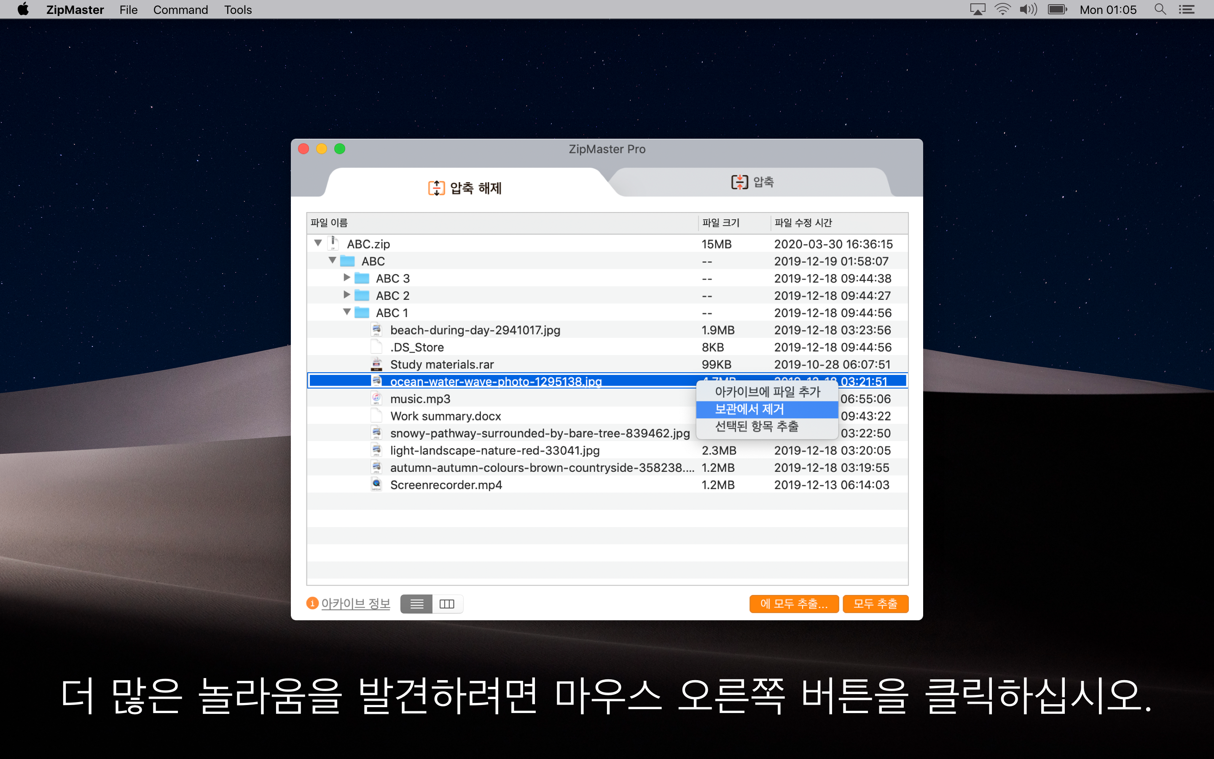Open the Wi-Fi status icon

[1002, 10]
